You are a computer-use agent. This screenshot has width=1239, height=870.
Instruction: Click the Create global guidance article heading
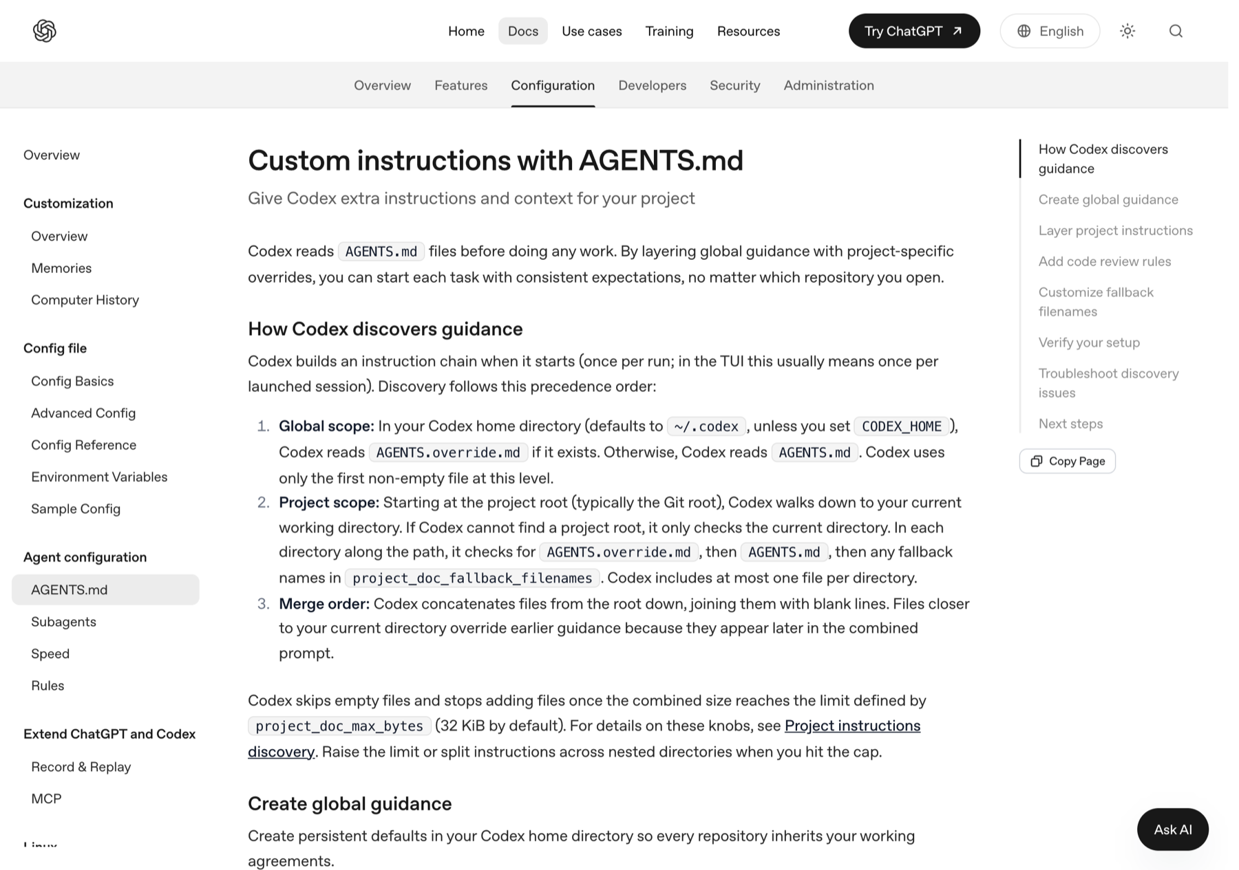(x=350, y=803)
